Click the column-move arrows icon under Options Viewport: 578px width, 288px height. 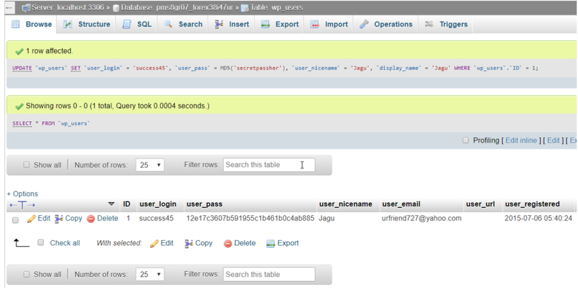(x=22, y=205)
